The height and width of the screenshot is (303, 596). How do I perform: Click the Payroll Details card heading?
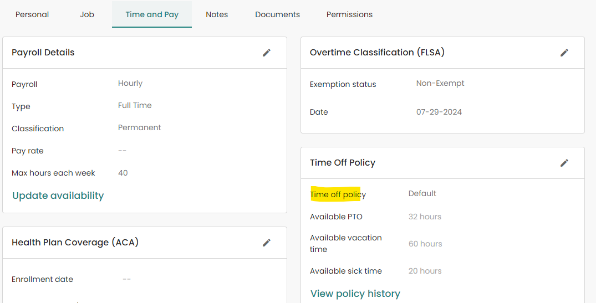43,53
